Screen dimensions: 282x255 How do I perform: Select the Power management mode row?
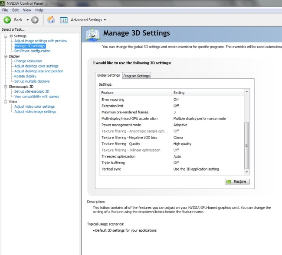click(121, 125)
